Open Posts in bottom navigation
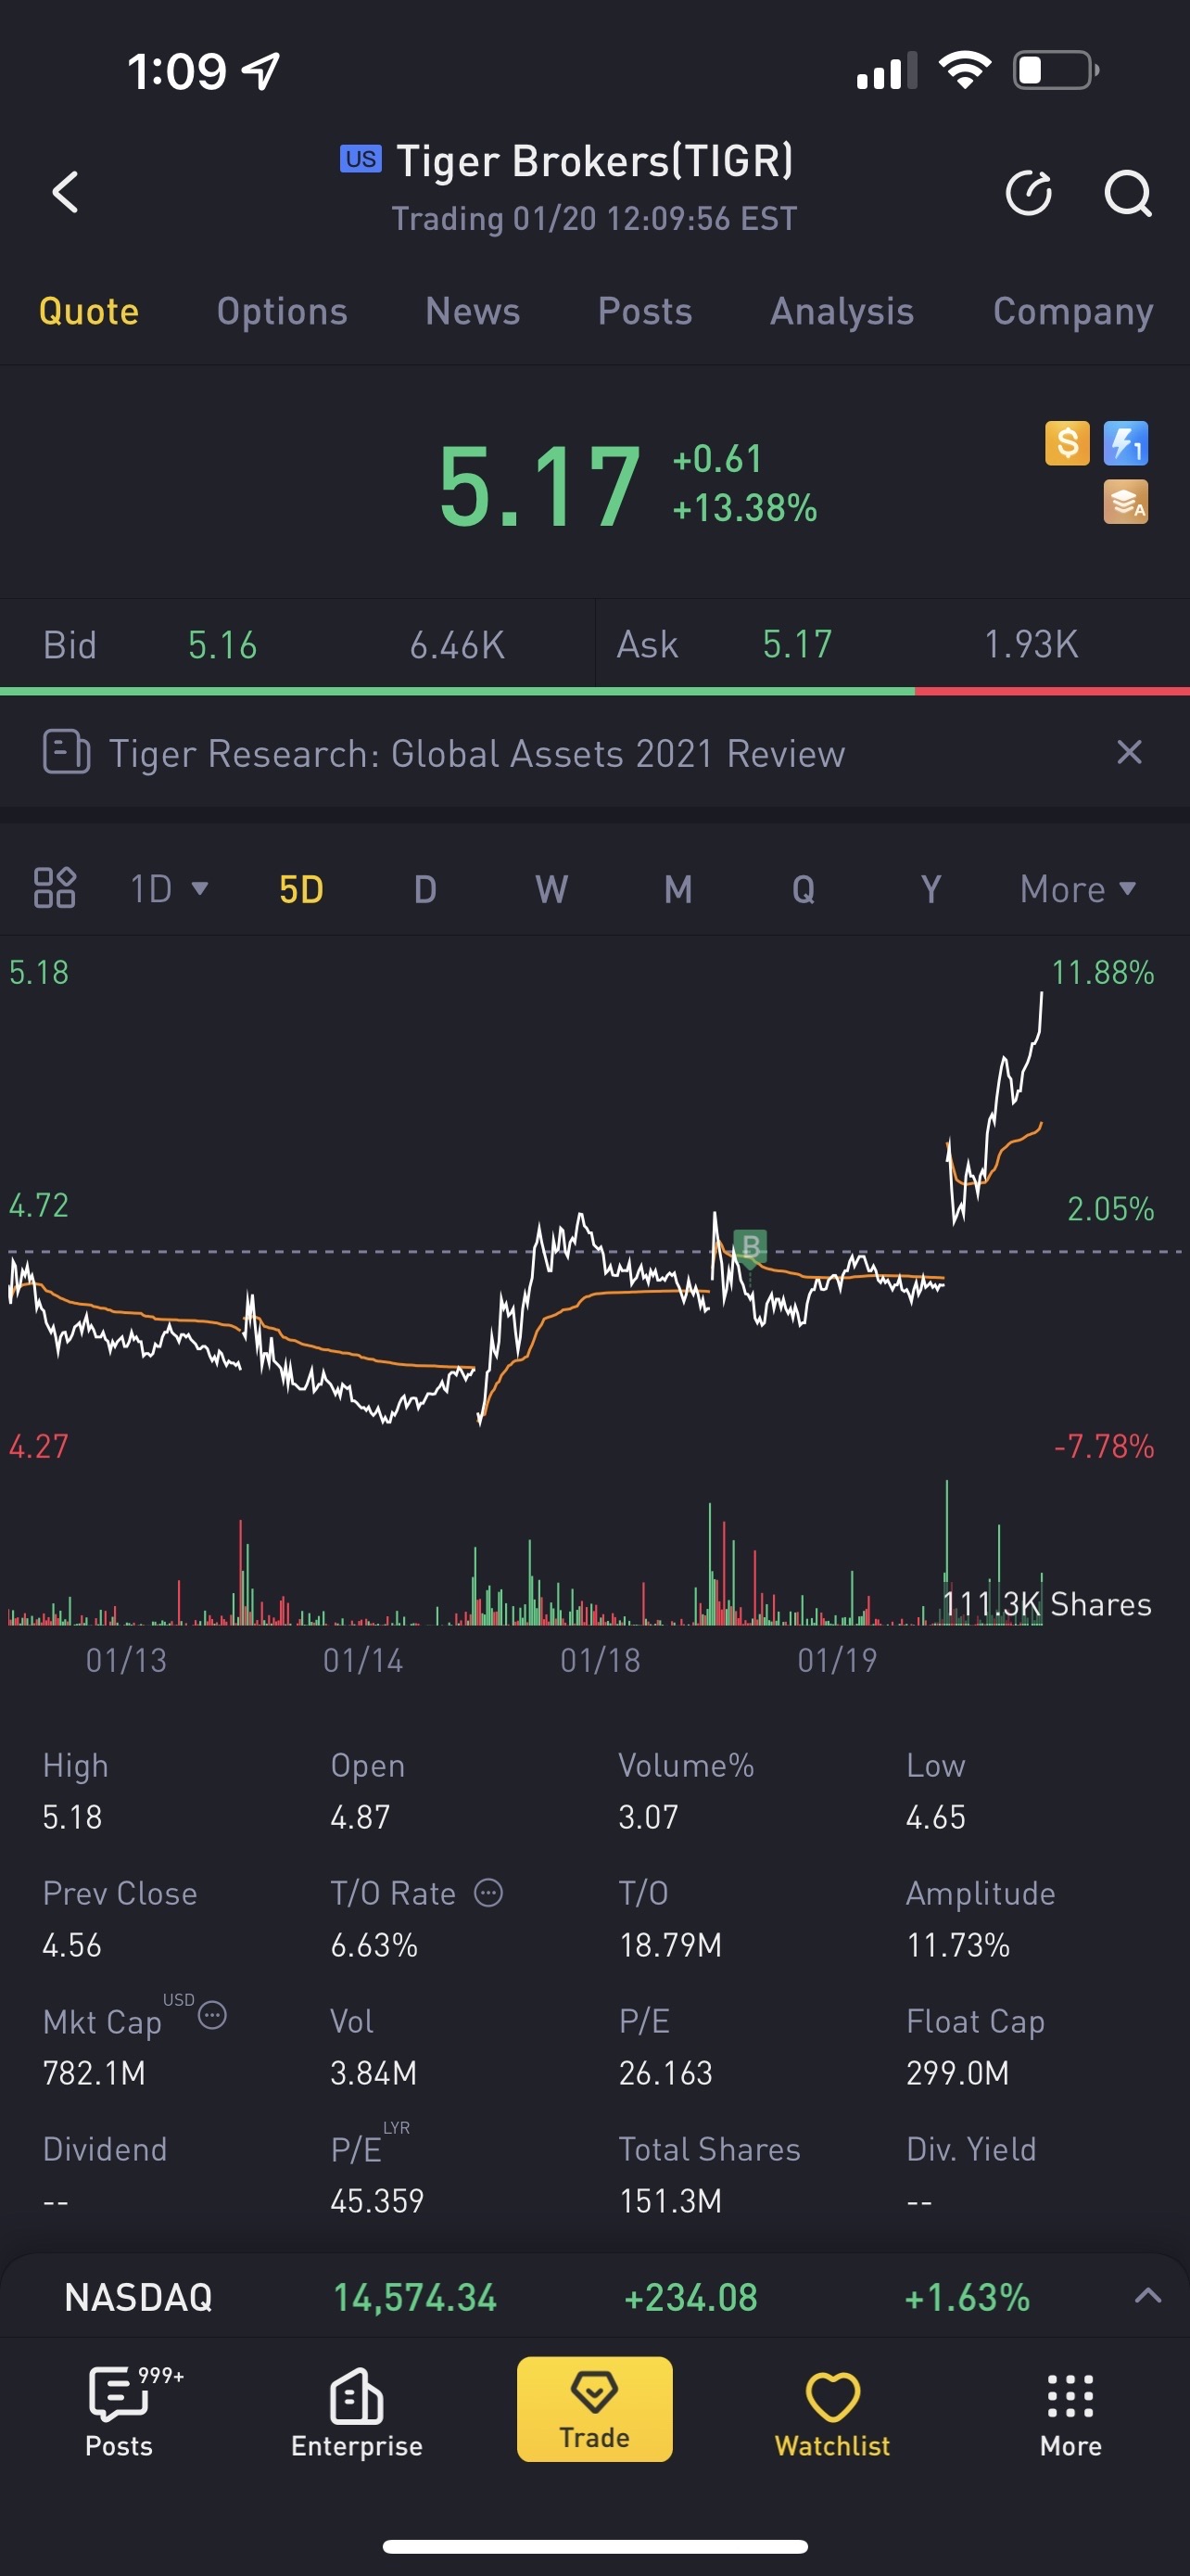1190x2576 pixels. coord(119,2411)
